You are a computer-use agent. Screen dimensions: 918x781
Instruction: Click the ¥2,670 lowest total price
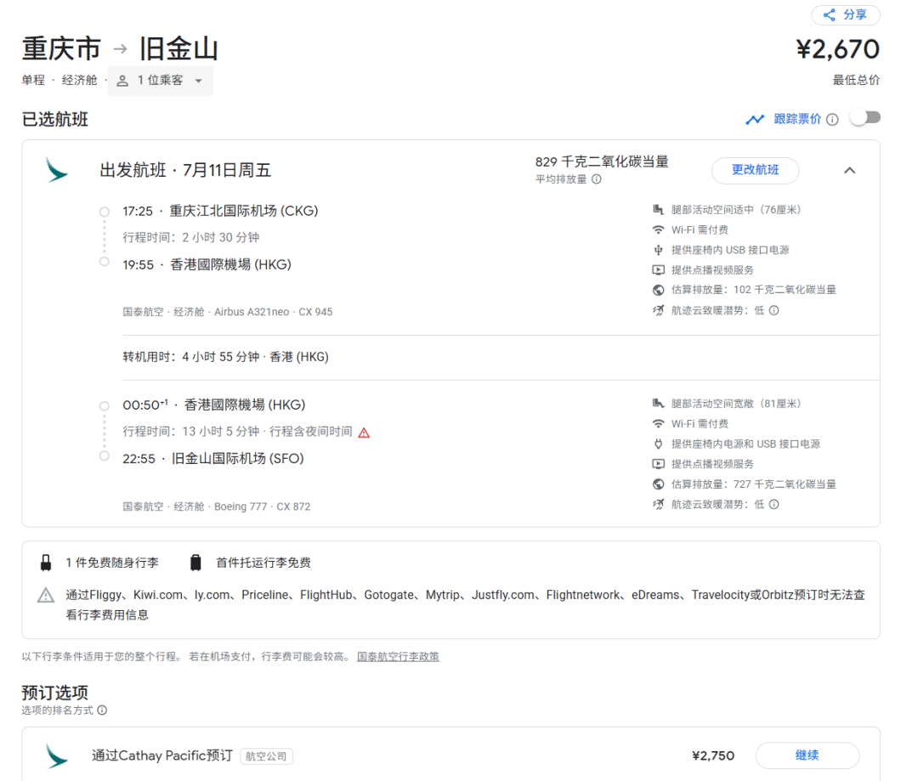pyautogui.click(x=837, y=49)
